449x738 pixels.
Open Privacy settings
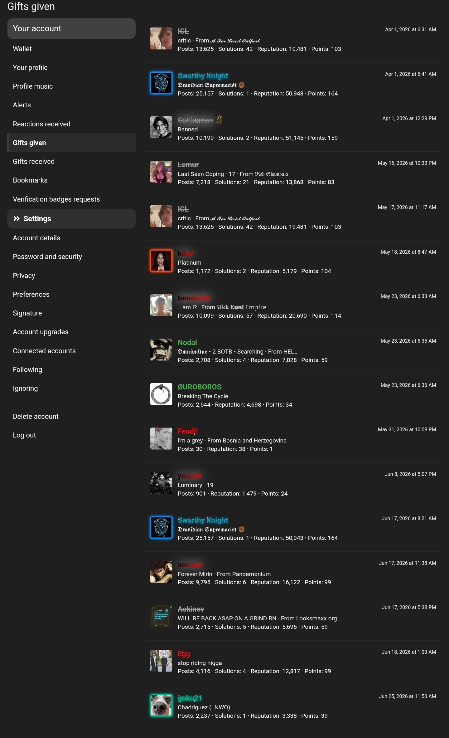pos(71,276)
